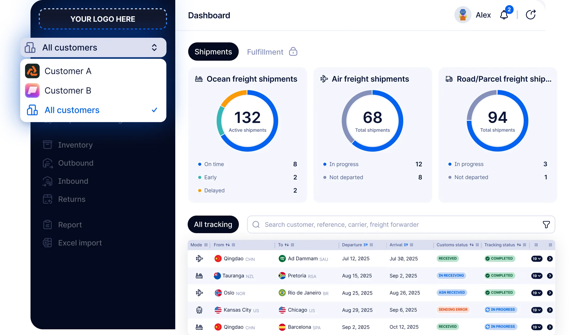578x335 pixels.
Task: Select the Inventory sidebar icon
Action: point(48,145)
